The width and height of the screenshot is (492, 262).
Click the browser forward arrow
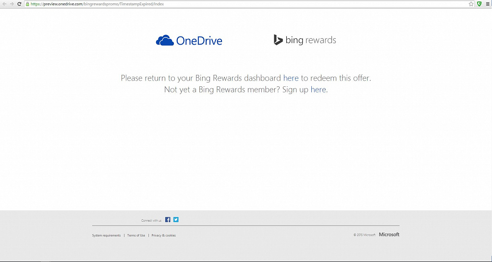pos(12,4)
